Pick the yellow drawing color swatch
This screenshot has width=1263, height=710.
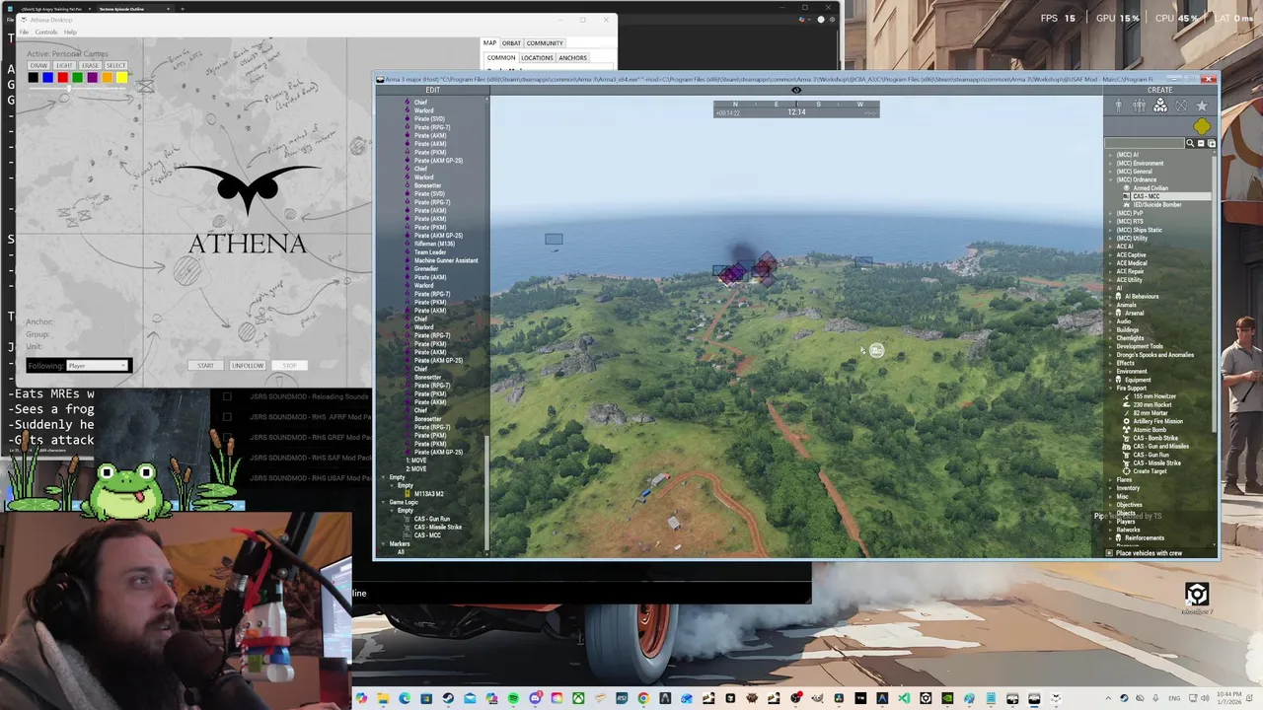[121, 77]
